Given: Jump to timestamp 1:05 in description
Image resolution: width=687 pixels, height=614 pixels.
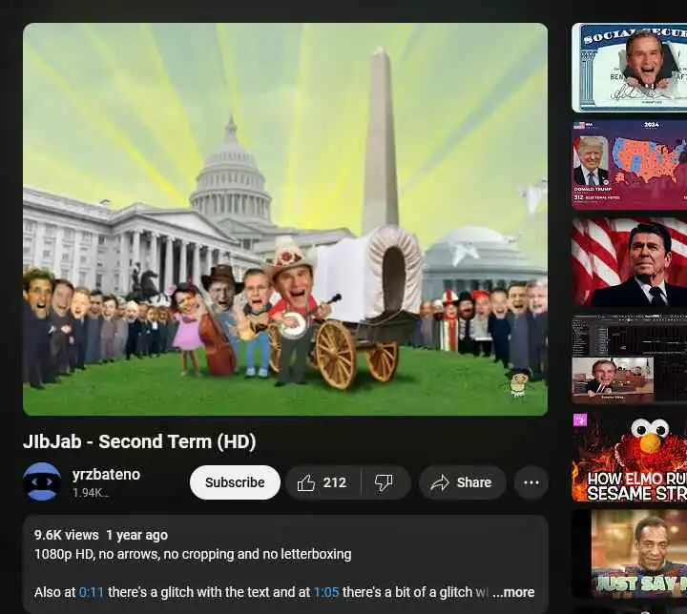Looking at the screenshot, I should (x=326, y=592).
